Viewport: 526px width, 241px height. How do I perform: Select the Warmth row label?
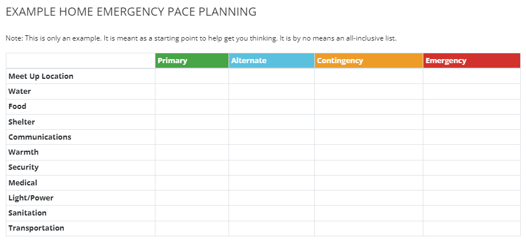point(23,152)
